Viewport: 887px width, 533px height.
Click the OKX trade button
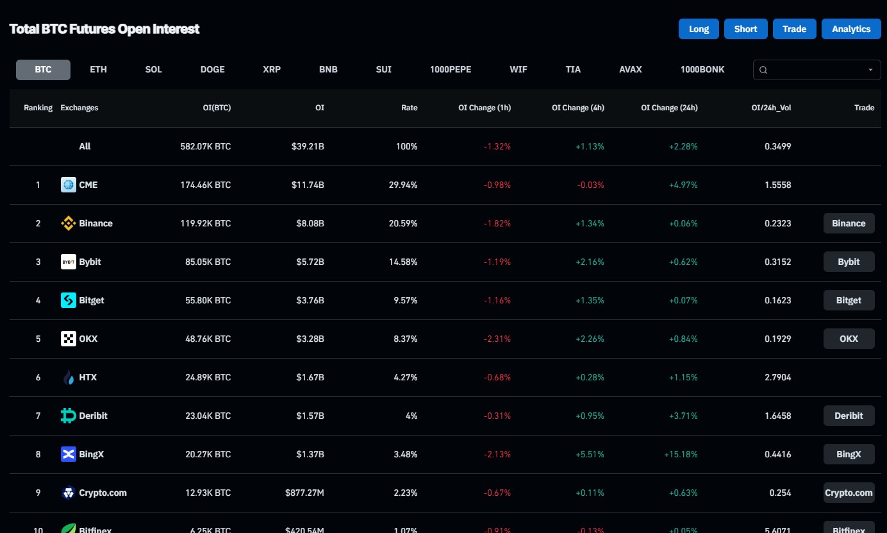(x=849, y=339)
